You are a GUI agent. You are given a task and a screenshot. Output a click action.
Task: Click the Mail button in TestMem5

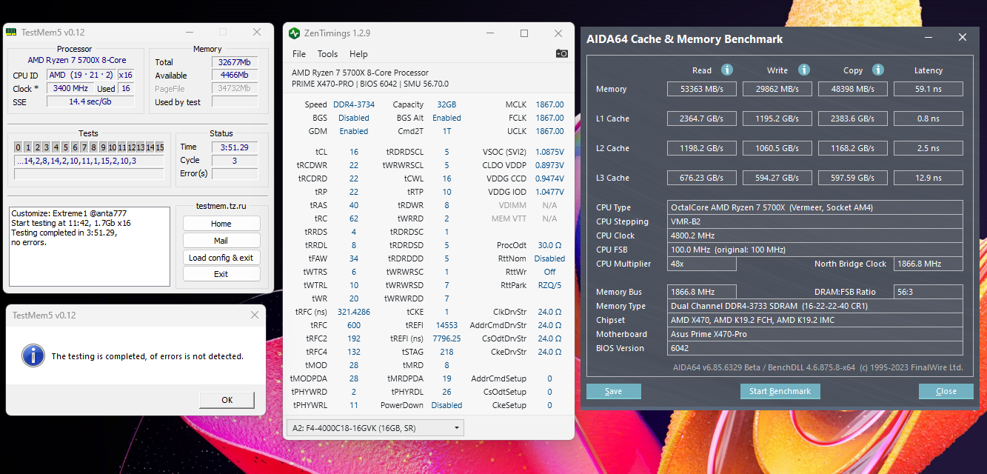coord(221,241)
